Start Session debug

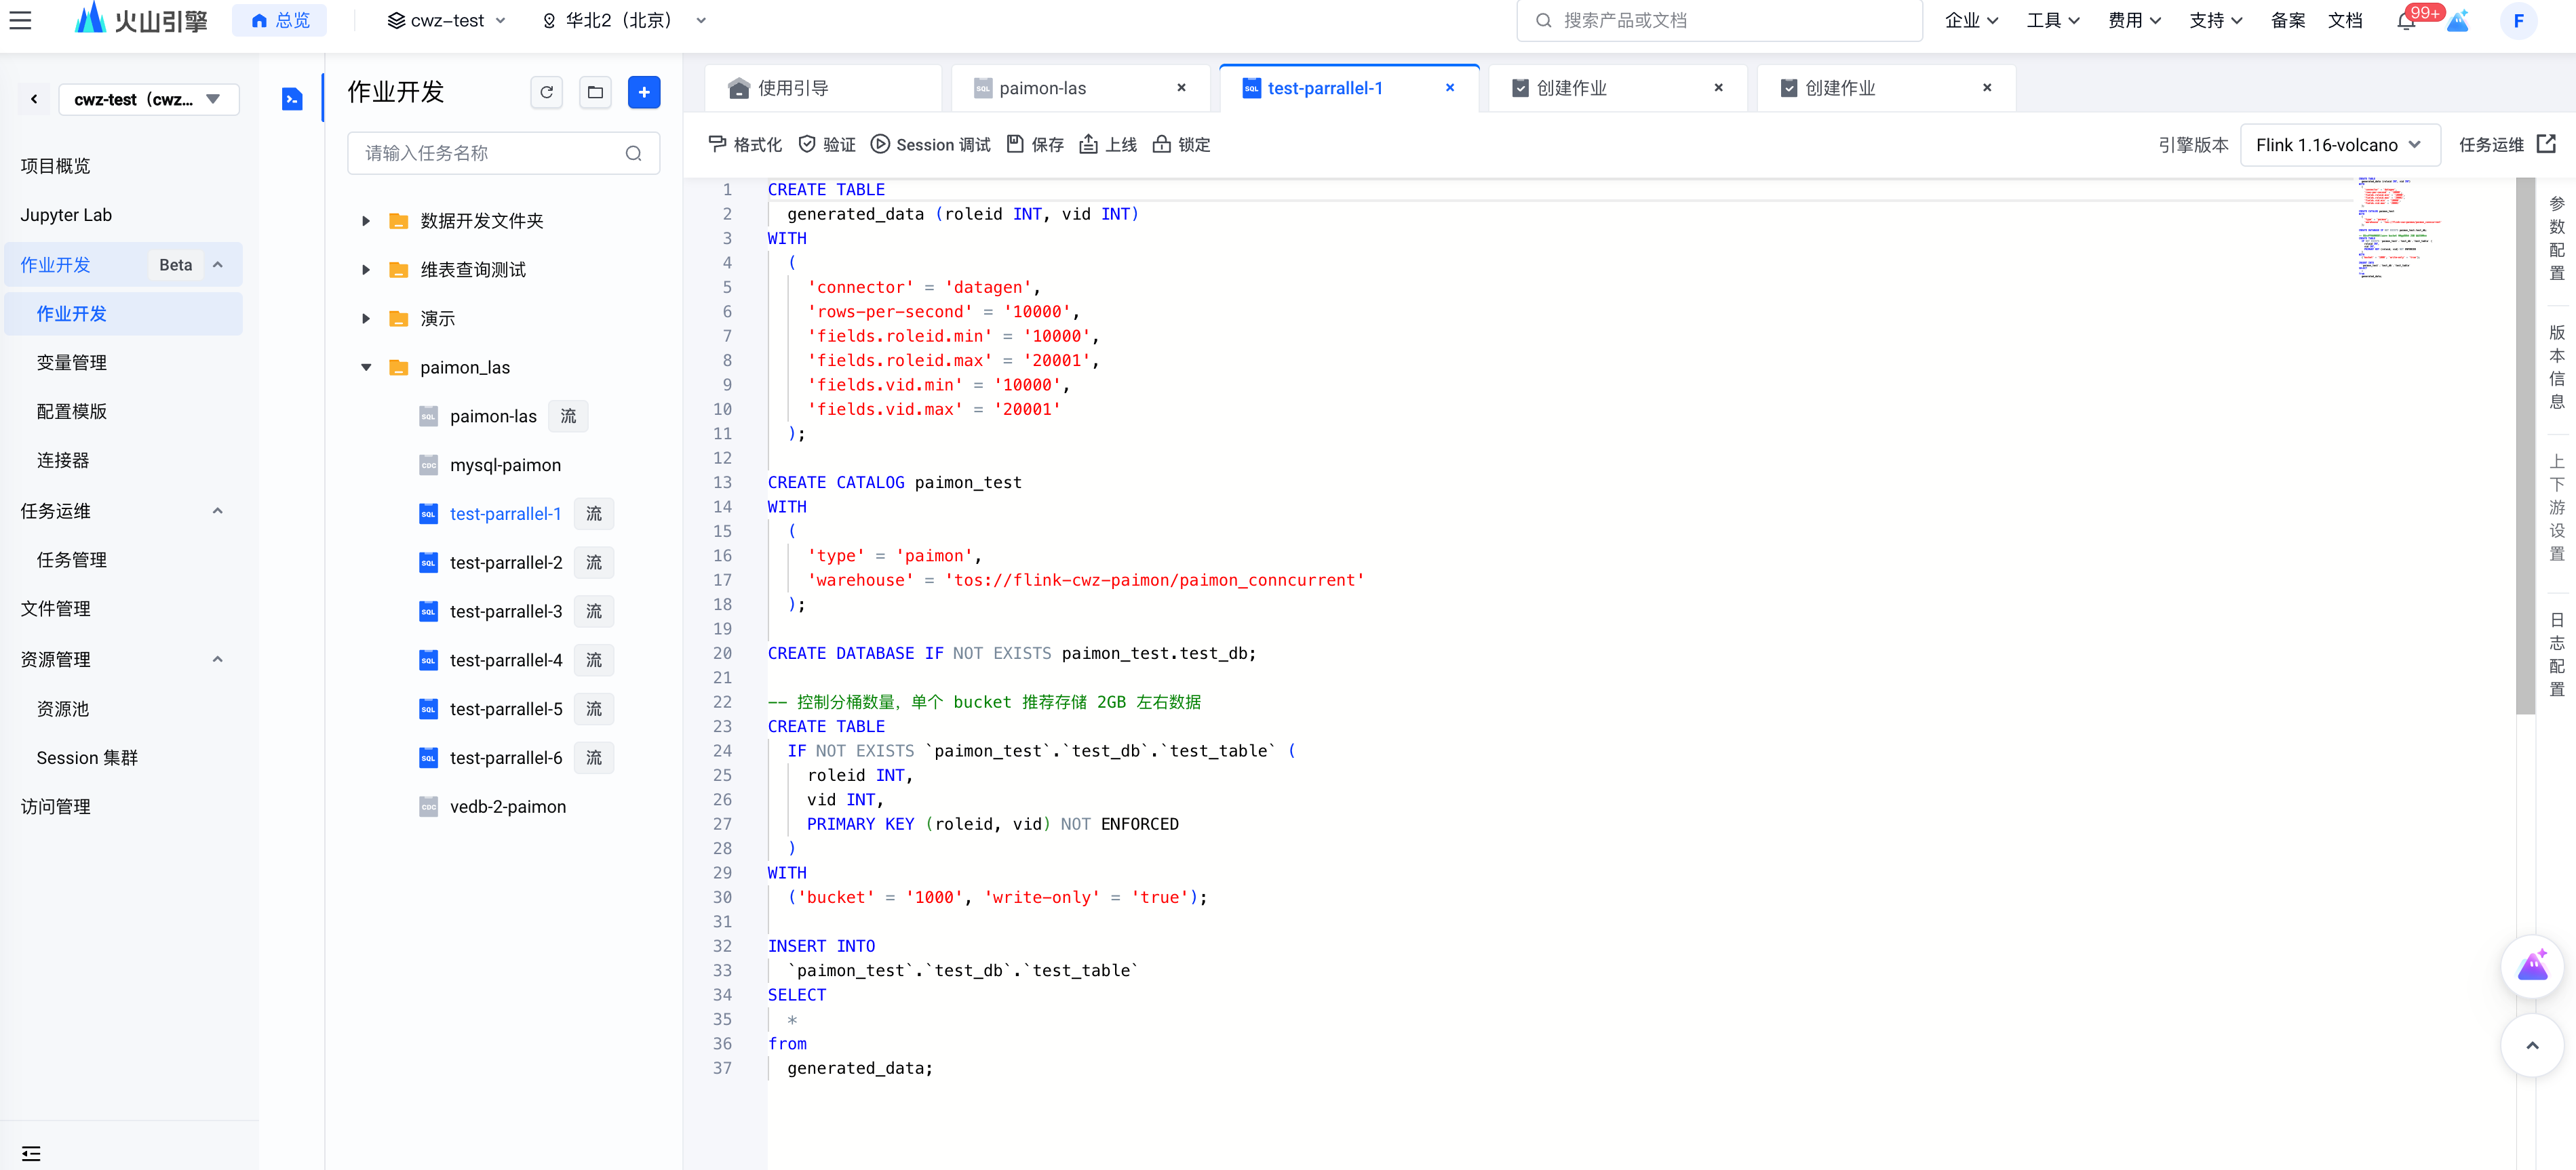tap(929, 145)
